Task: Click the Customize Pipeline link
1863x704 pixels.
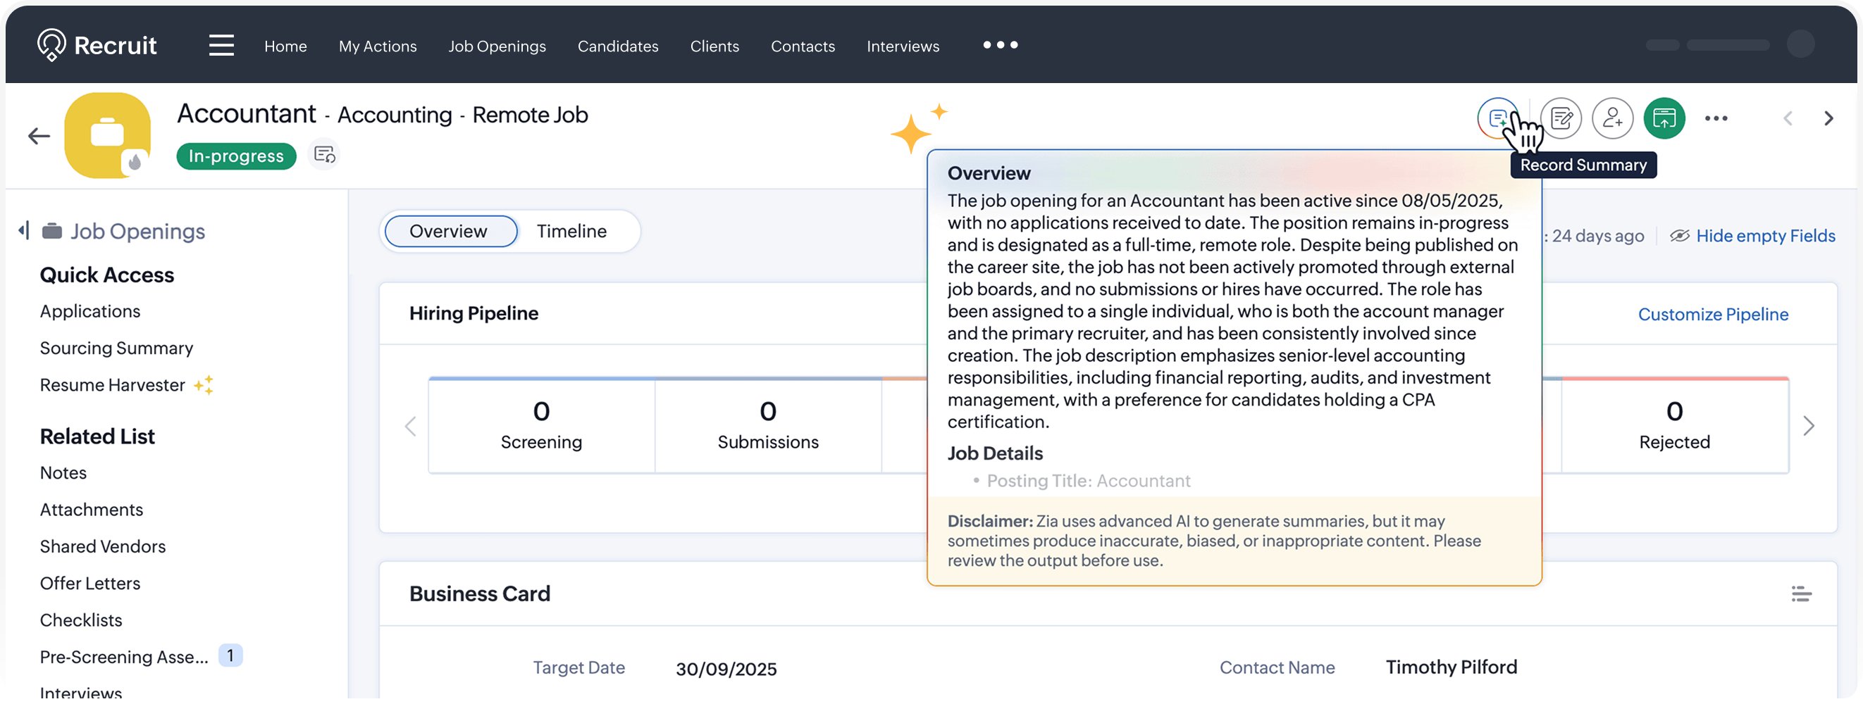Action: point(1713,315)
